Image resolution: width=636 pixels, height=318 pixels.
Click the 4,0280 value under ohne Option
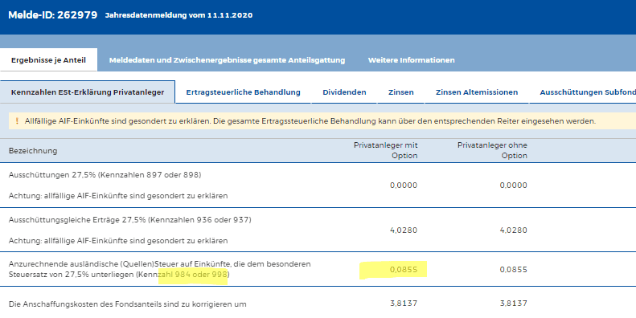tap(514, 230)
